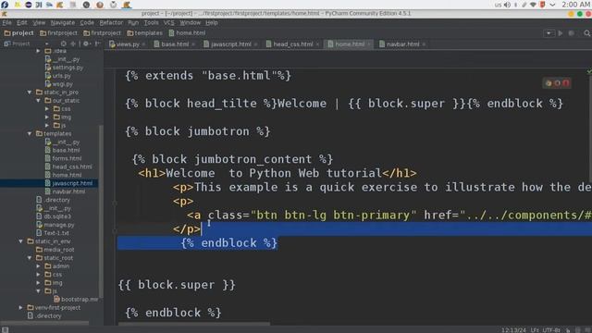592x333 pixels.
Task: Expand the .idea folder
Action: point(38,51)
